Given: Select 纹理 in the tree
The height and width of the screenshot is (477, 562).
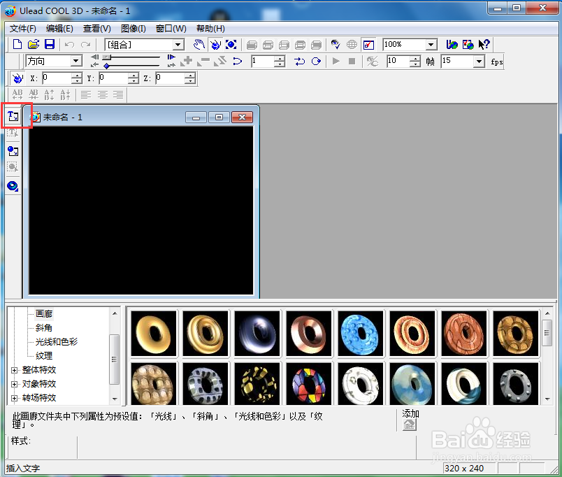Looking at the screenshot, I should click(44, 356).
